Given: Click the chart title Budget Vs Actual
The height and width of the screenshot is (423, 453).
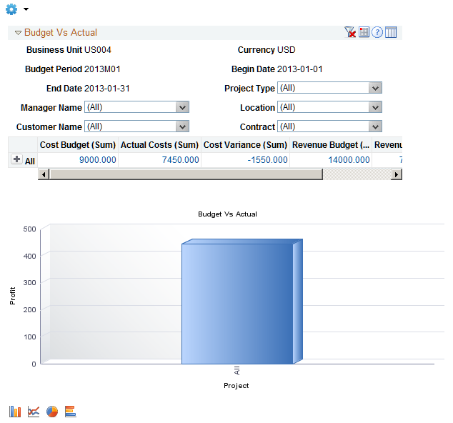Looking at the screenshot, I should pos(227,214).
